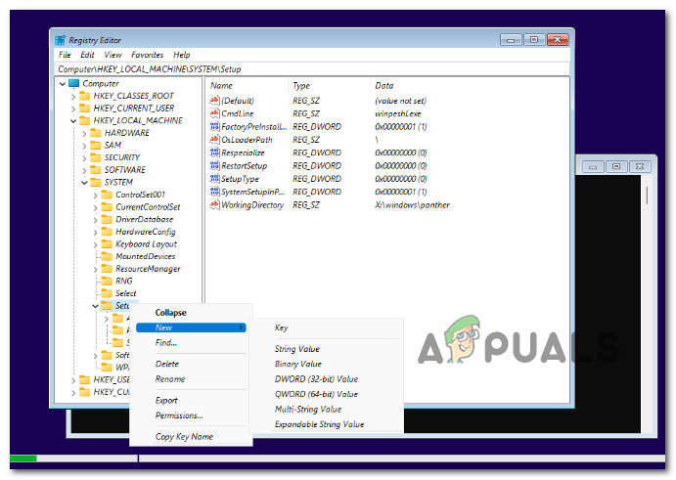Click the Registry Editor title bar icon
Viewport: 676px width, 480px height.
click(60, 40)
